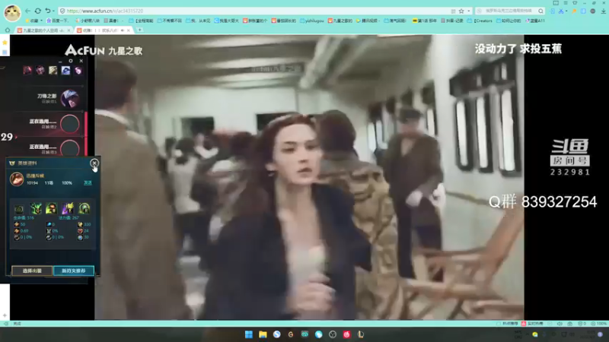Open the sidebar favorites star
609x342 pixels.
point(5,43)
